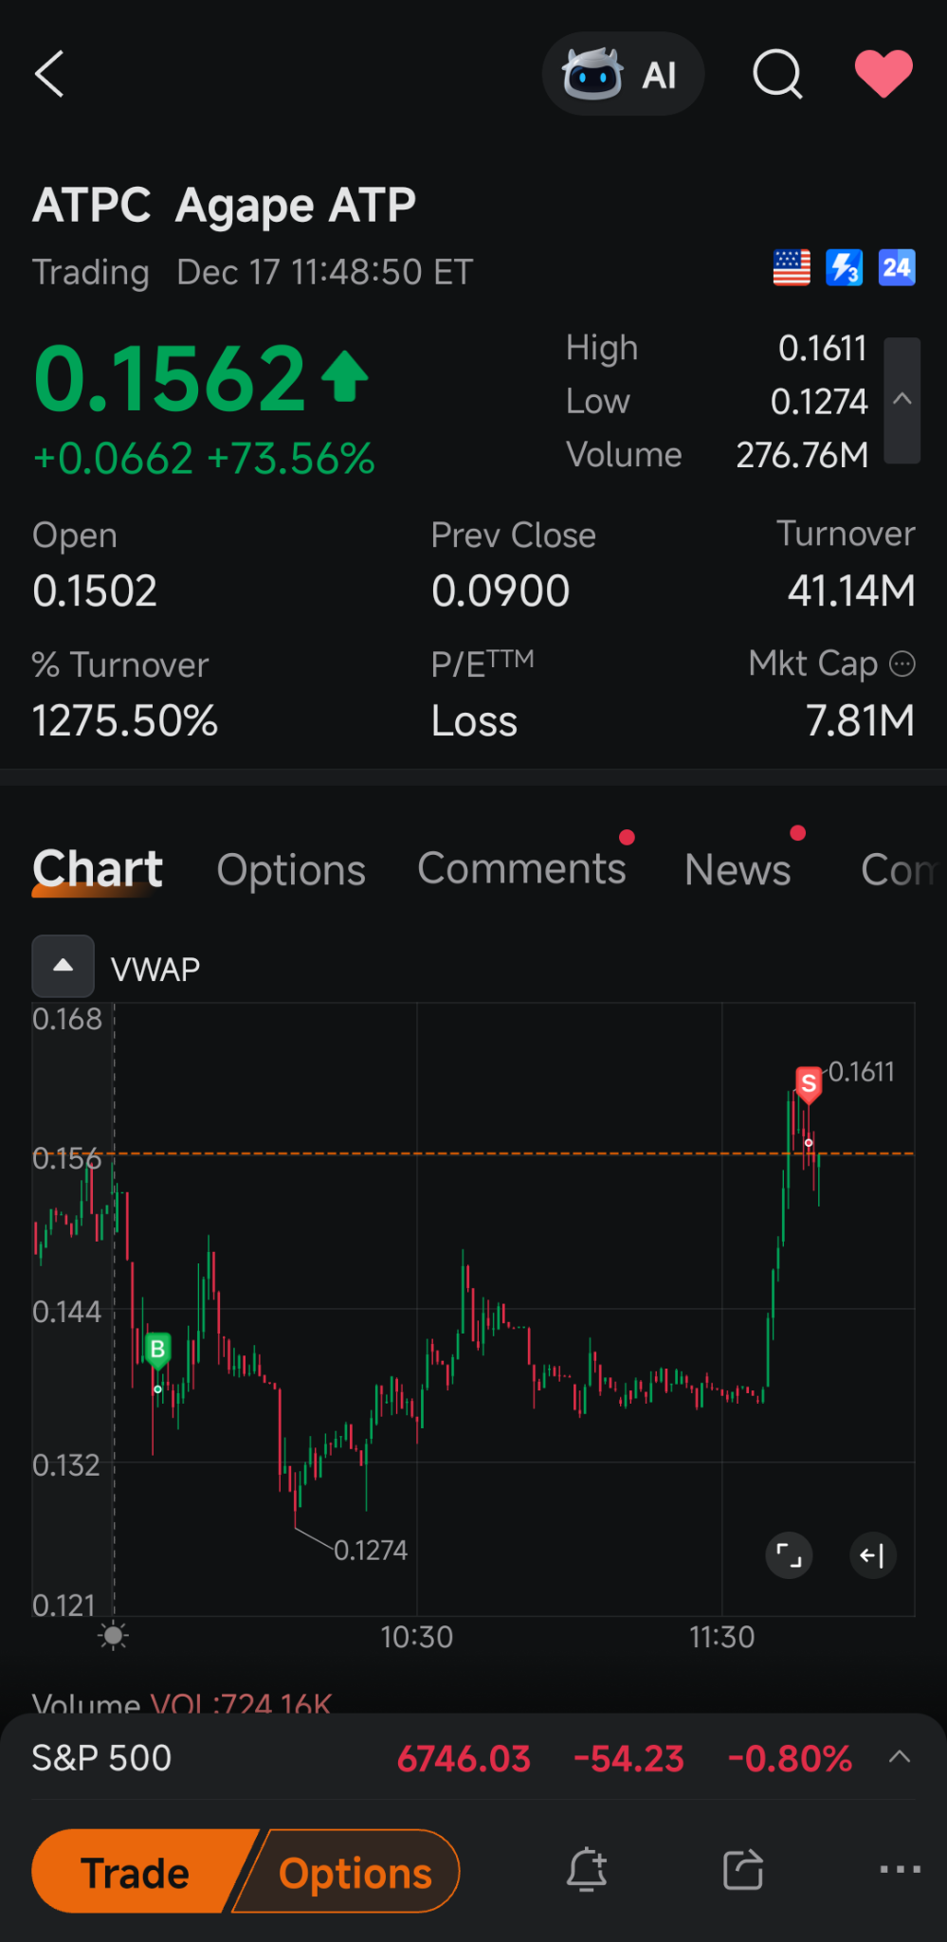Screen dimensions: 947x1942
Task: Tap the US flag market icon
Action: (792, 268)
